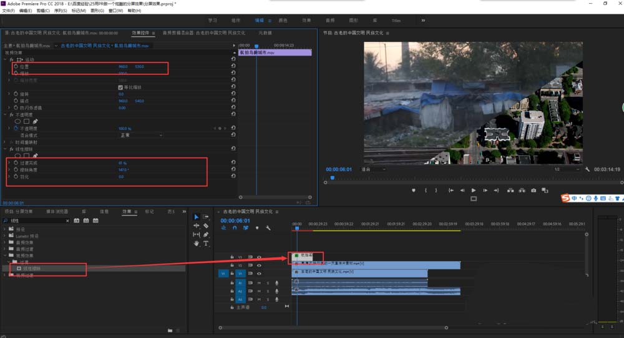Click Mark In bracket icon

click(426, 191)
